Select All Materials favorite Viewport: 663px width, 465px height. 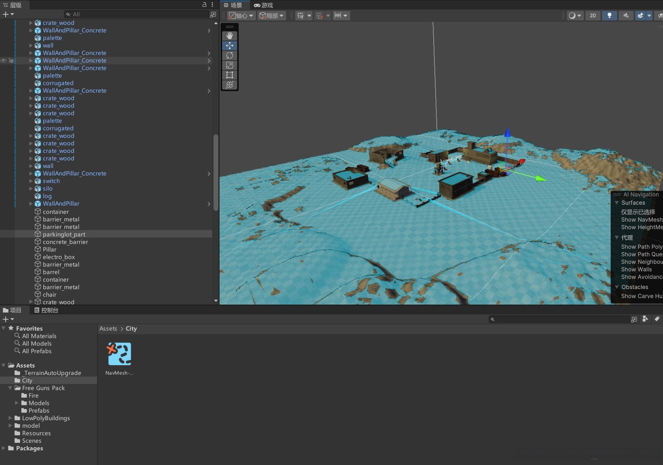[x=39, y=336]
